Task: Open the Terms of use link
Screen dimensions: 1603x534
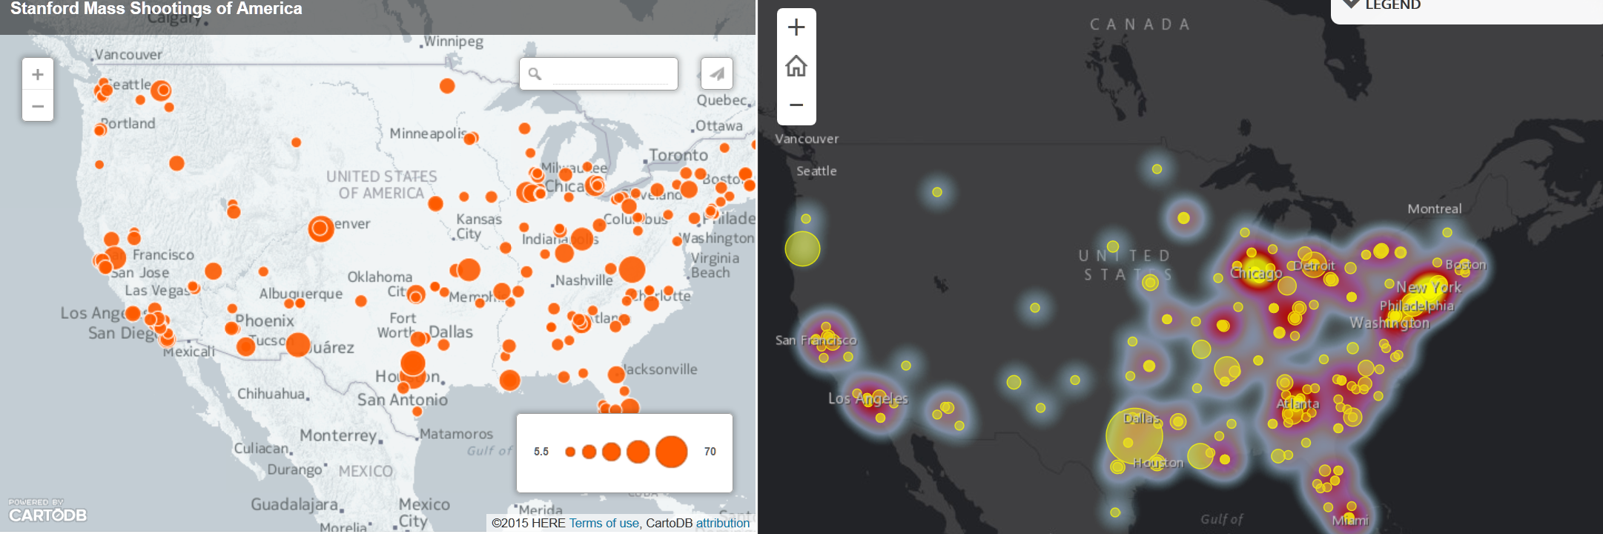Action: [x=604, y=523]
